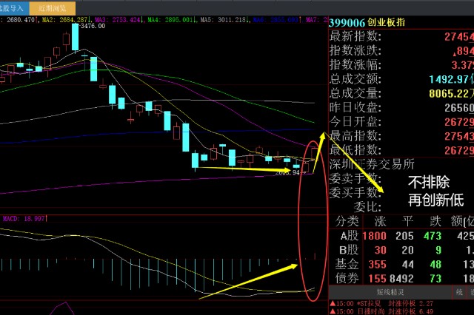Click the MA4: 2895.001 indicator label

[173, 20]
